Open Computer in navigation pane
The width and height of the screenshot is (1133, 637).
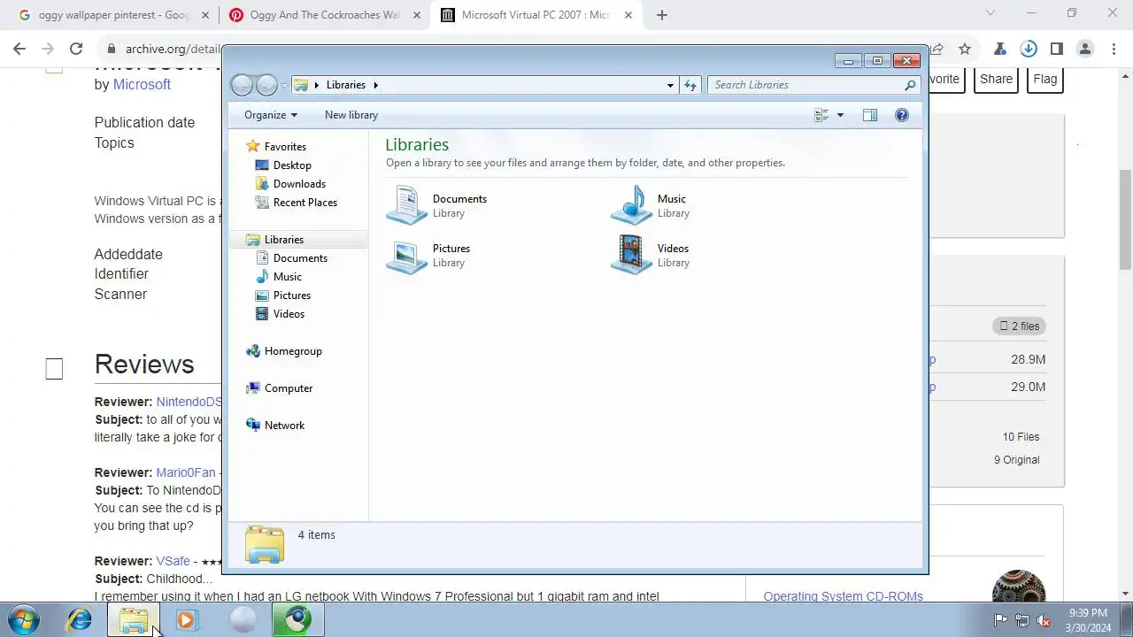click(x=288, y=388)
